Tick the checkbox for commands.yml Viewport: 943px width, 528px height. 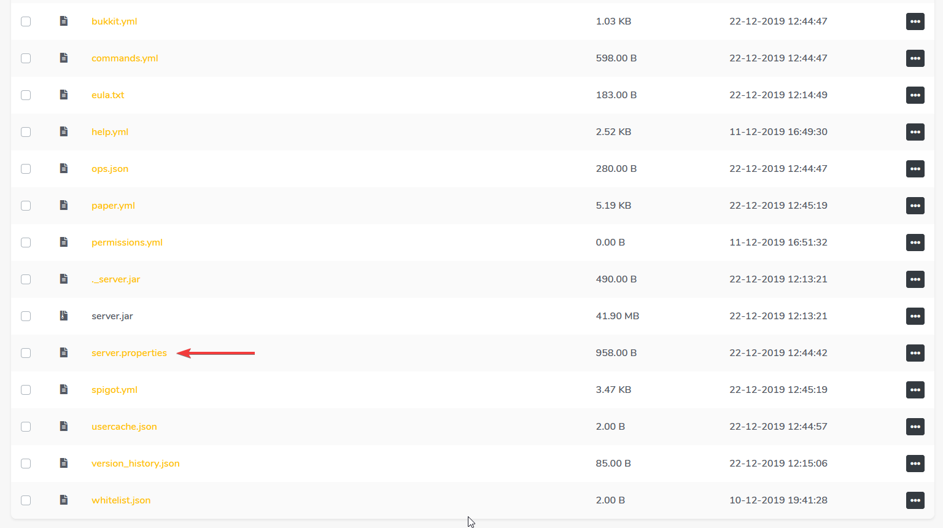tap(26, 58)
